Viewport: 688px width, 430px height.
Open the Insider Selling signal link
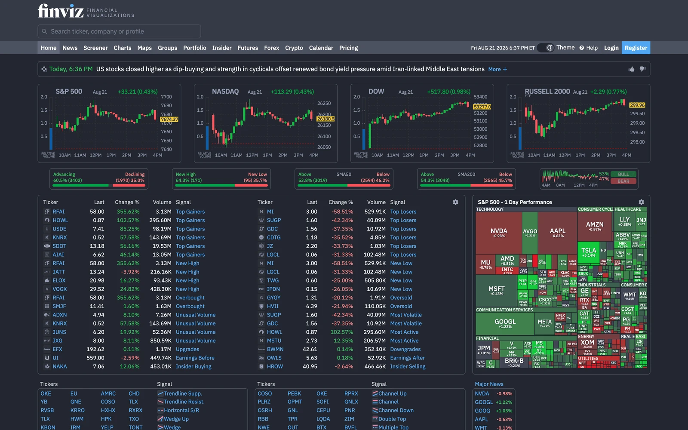click(x=408, y=366)
